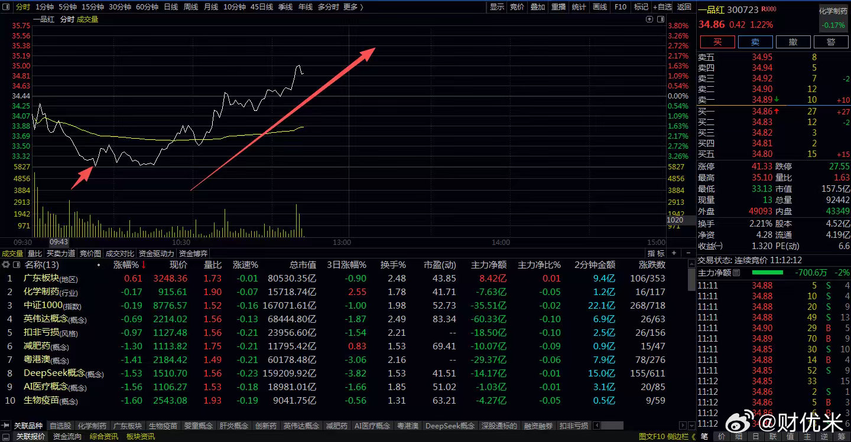The width and height of the screenshot is (851, 442).
Task: Switch to the 关联品种 bottom tab
Action: point(28,425)
